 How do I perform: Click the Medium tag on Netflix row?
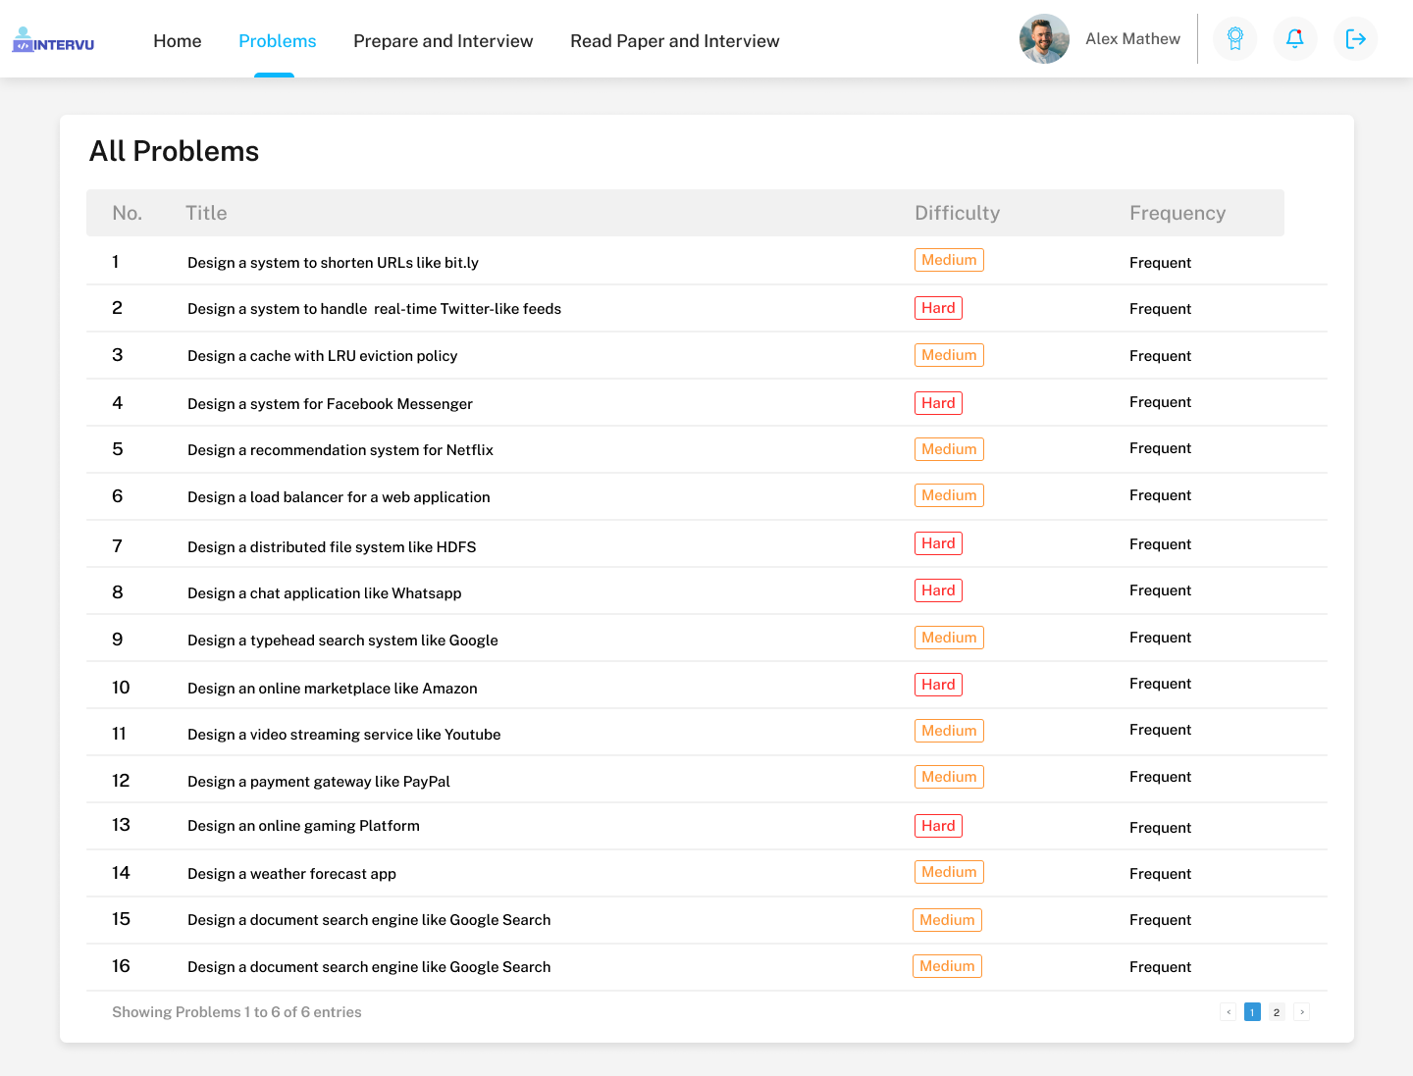(949, 449)
